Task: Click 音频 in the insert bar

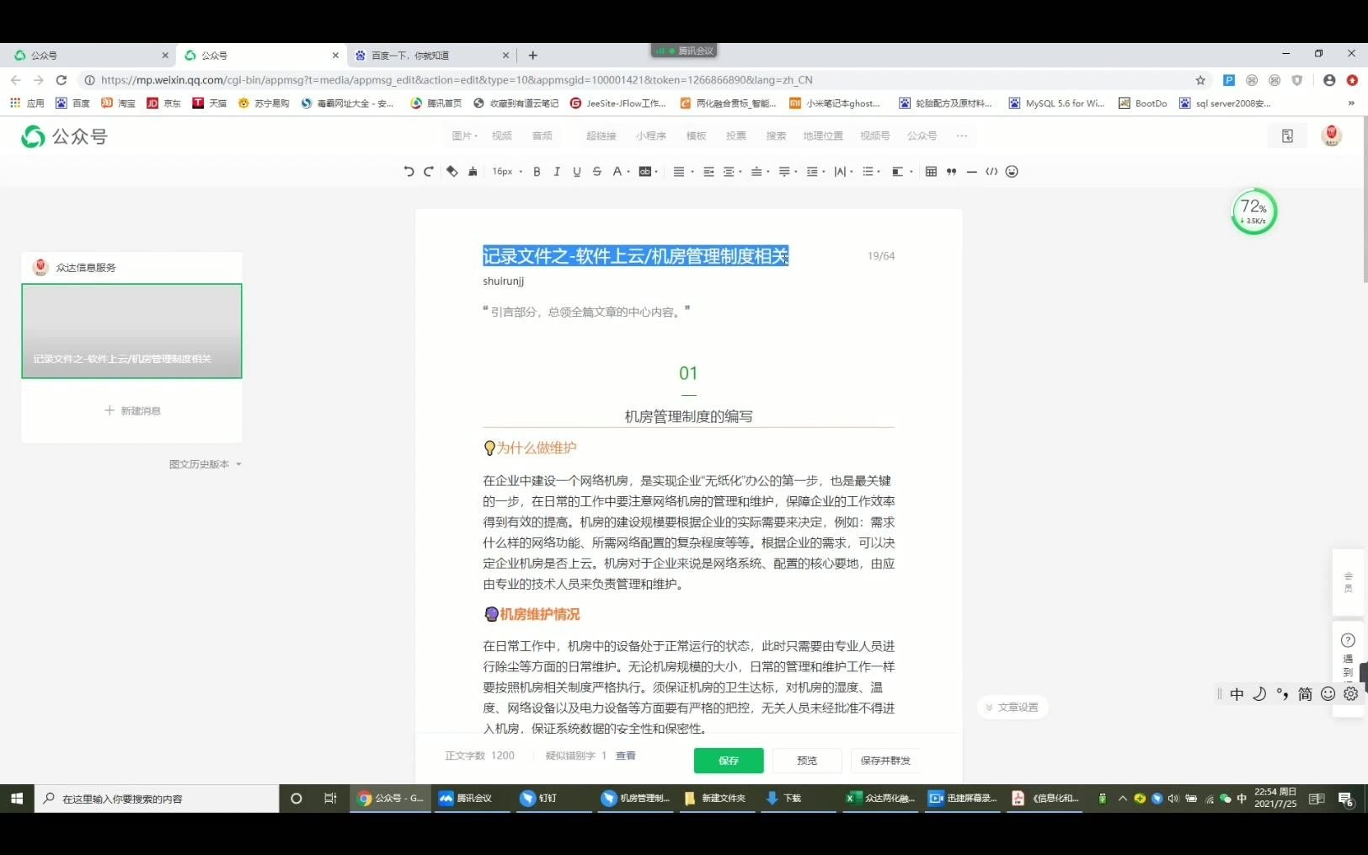Action: click(x=542, y=136)
